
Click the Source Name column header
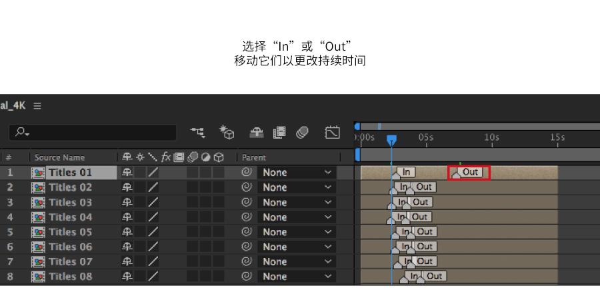[59, 158]
